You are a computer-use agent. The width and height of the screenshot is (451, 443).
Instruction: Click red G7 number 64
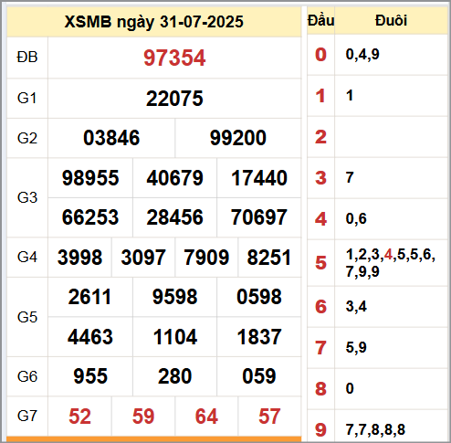(x=206, y=417)
